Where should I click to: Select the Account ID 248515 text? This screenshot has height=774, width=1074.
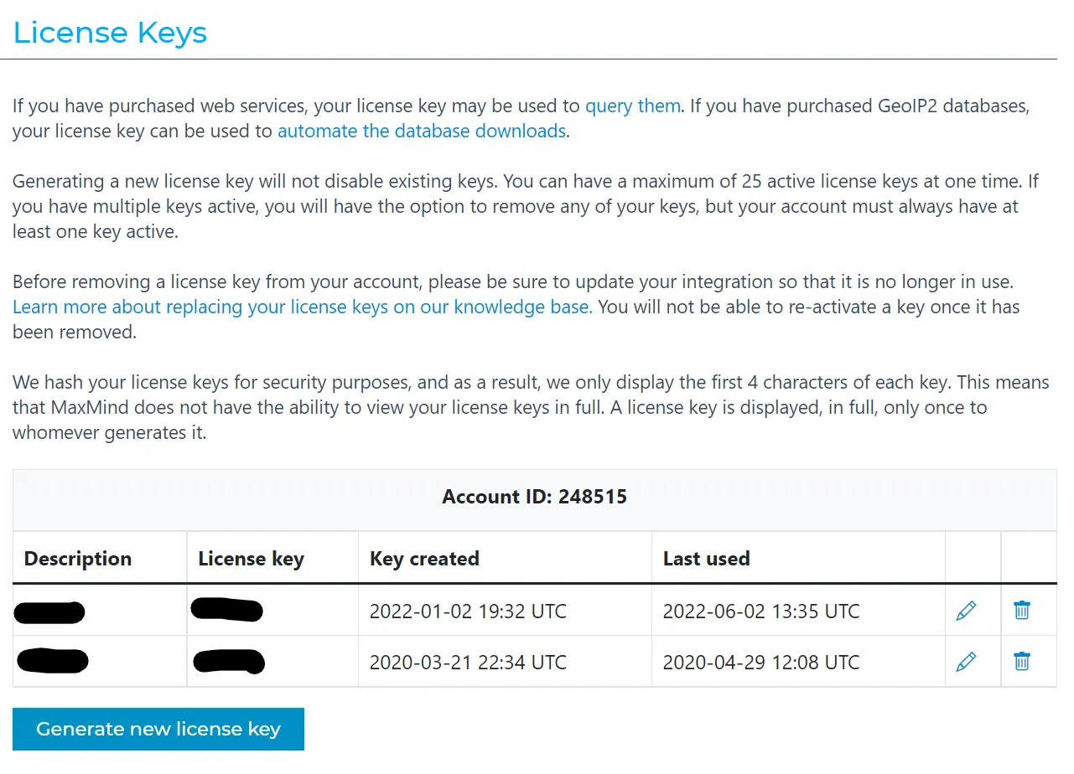(534, 497)
